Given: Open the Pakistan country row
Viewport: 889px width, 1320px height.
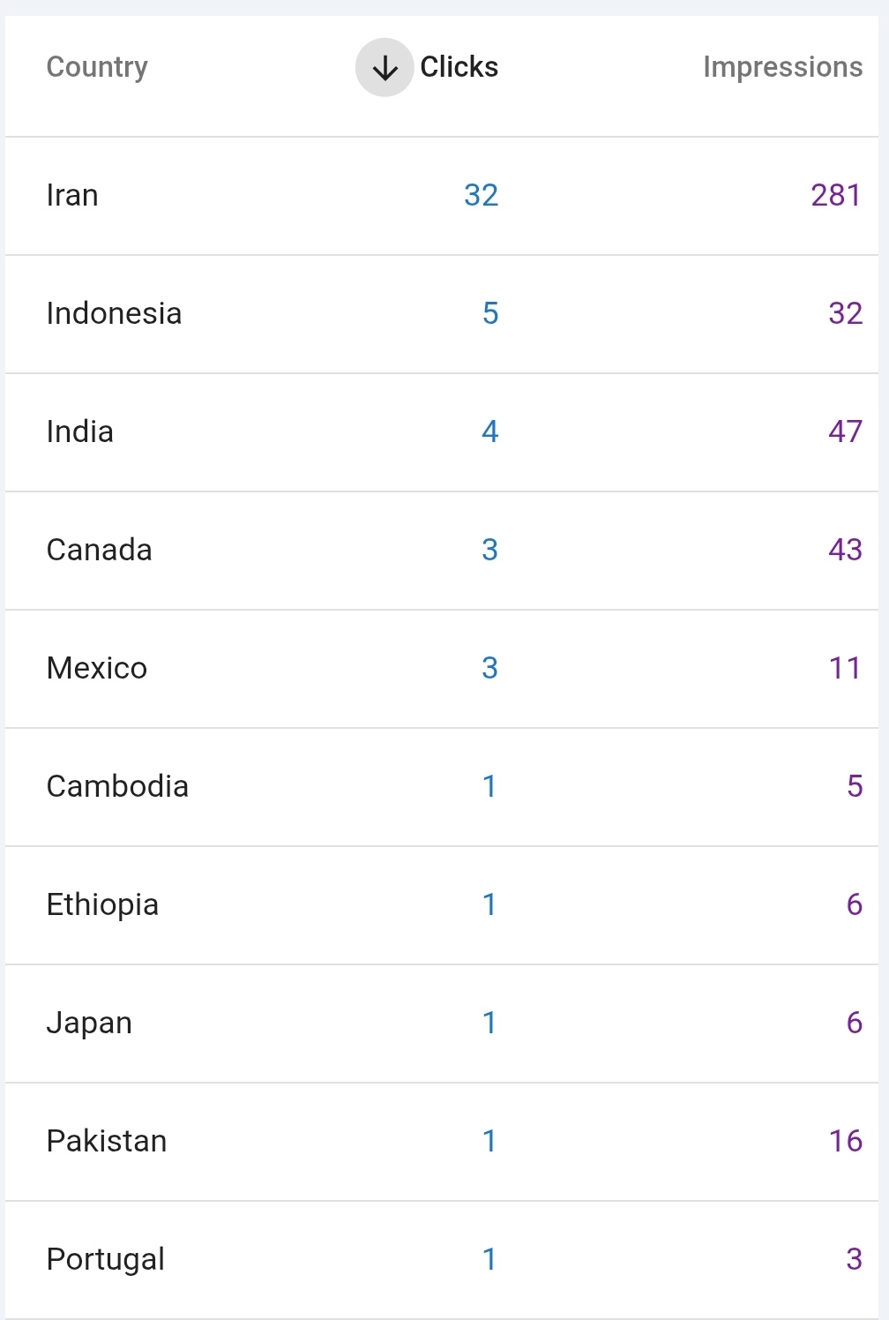Looking at the screenshot, I should [x=442, y=1142].
